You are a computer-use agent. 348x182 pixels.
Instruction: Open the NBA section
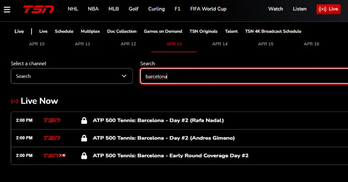coord(93,9)
